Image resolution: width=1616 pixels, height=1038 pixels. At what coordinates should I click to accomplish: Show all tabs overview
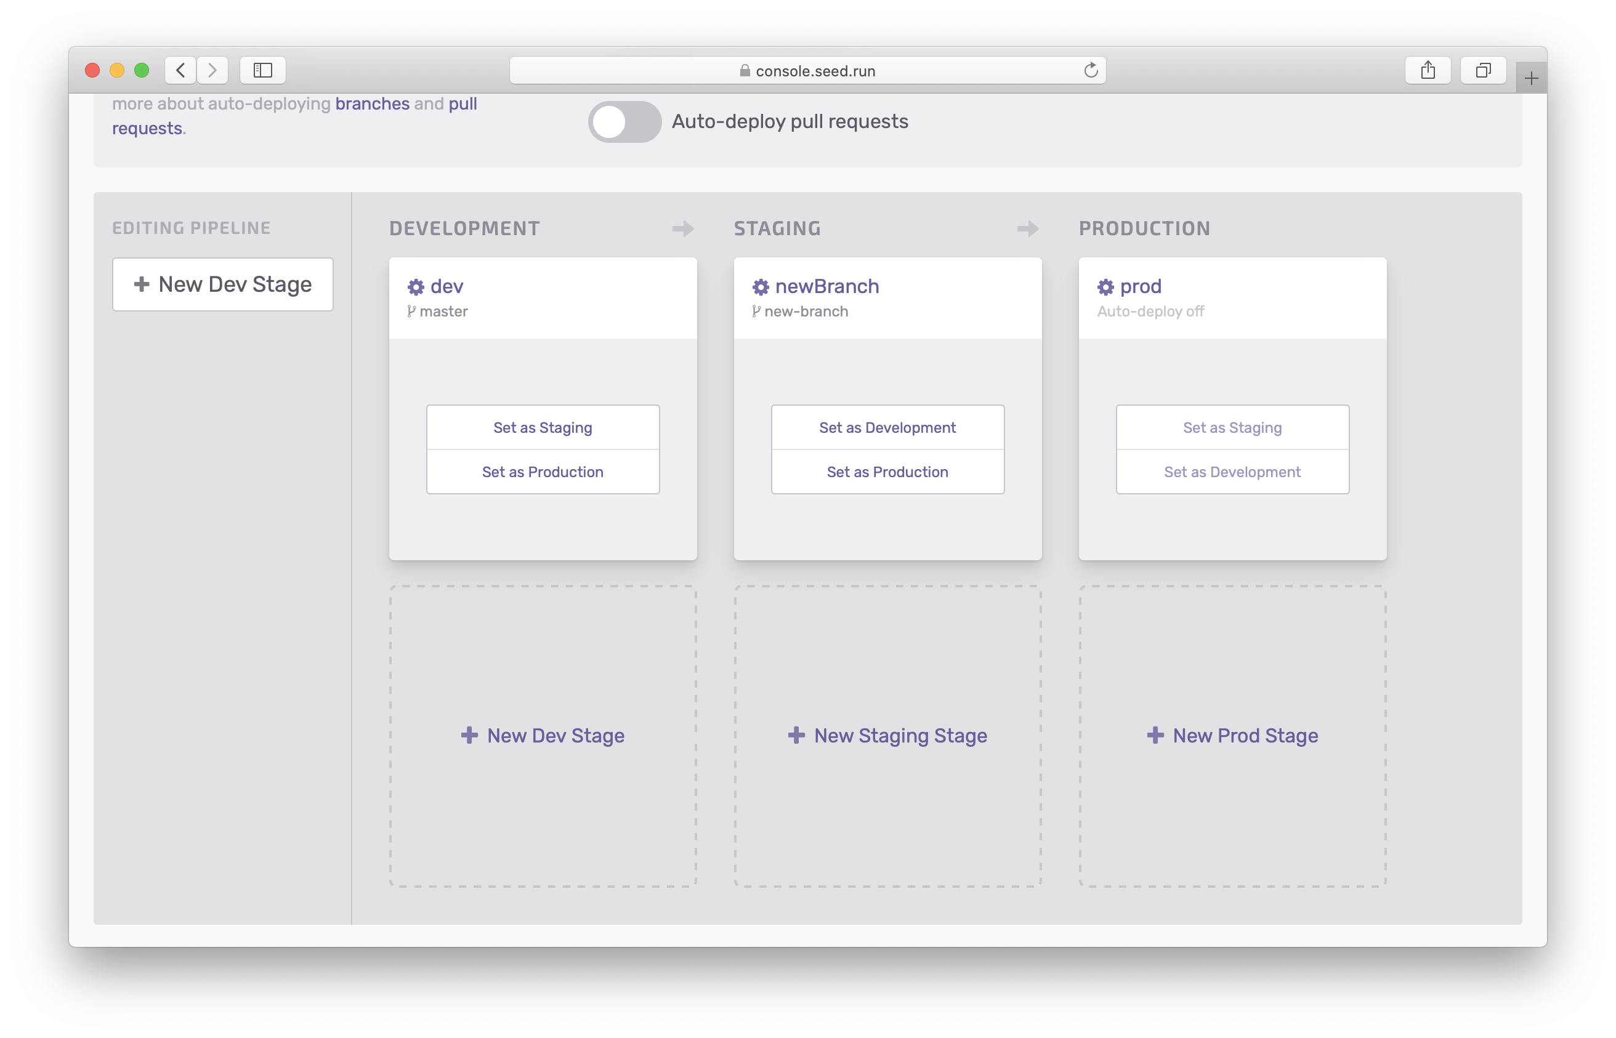1483,70
